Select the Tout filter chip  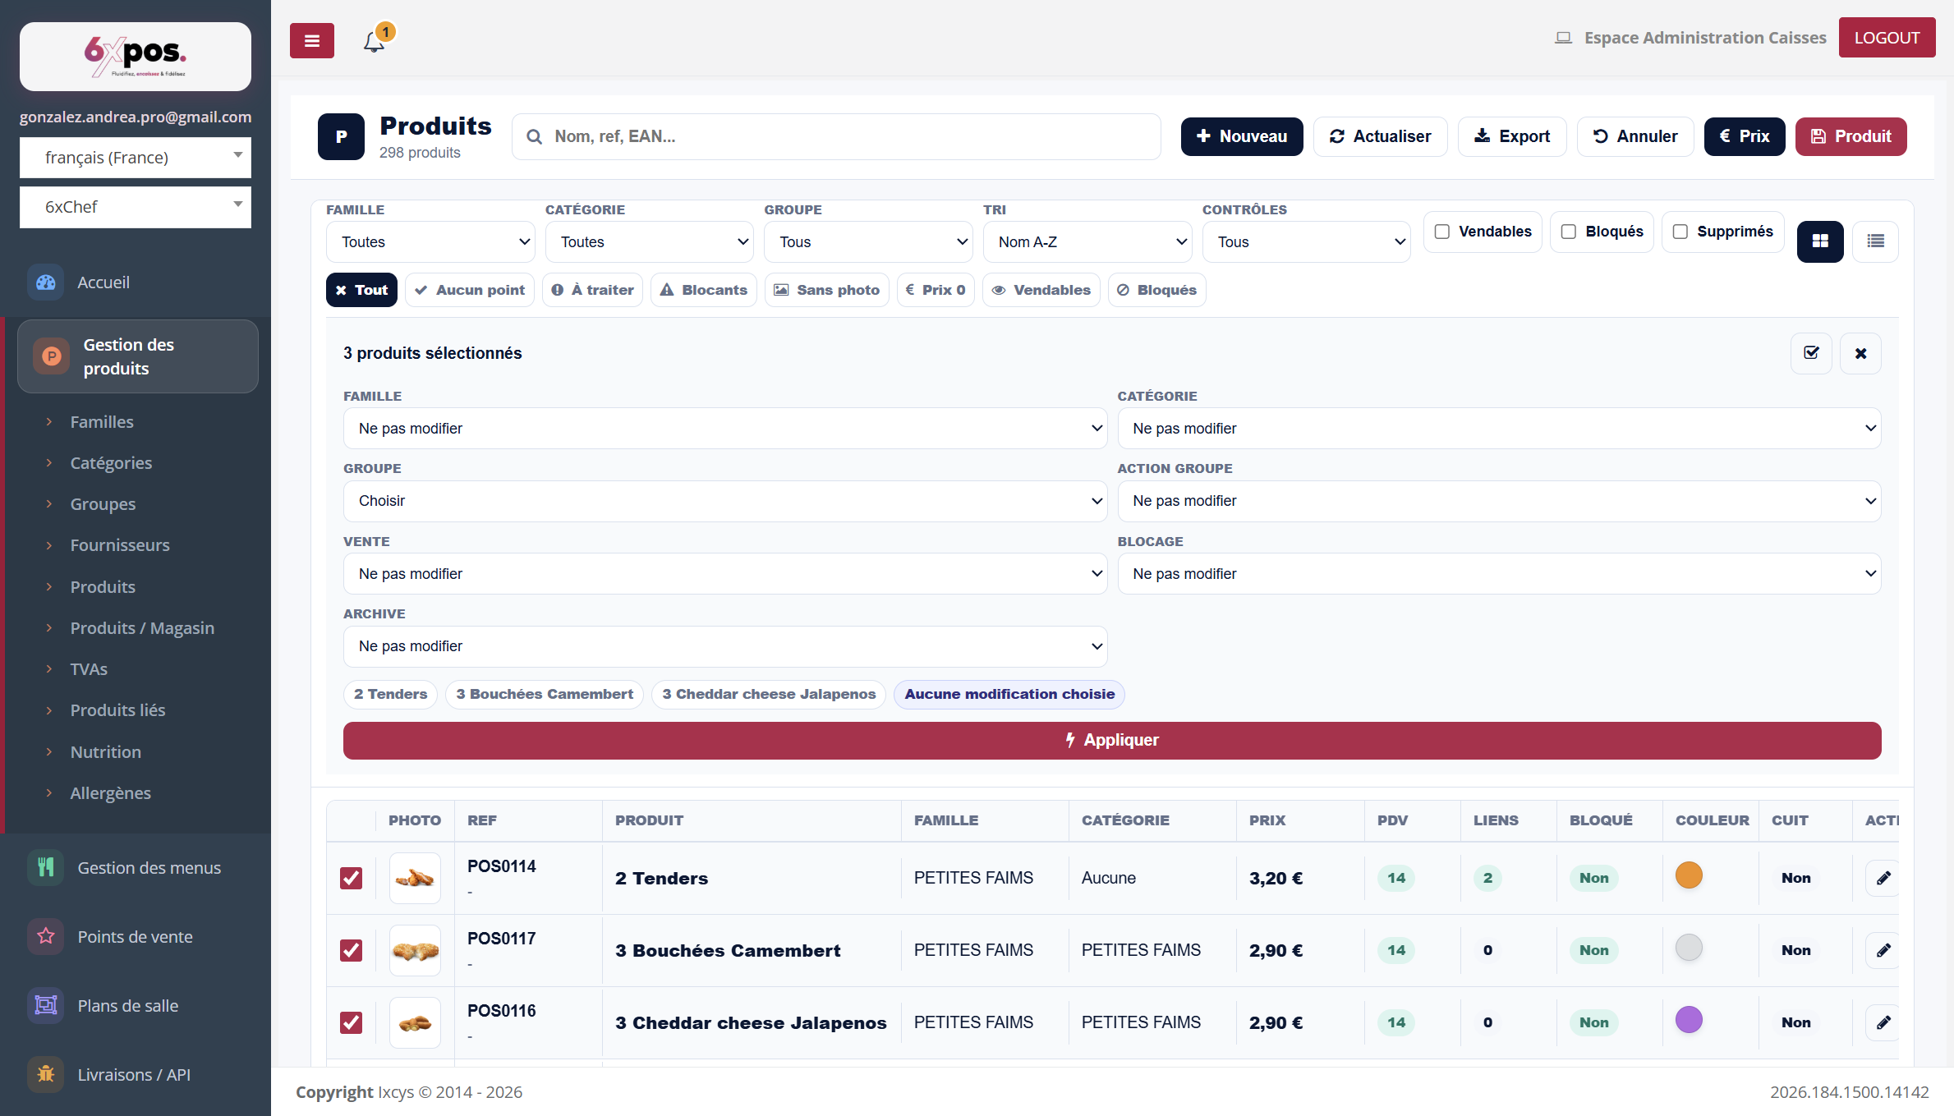click(x=361, y=290)
